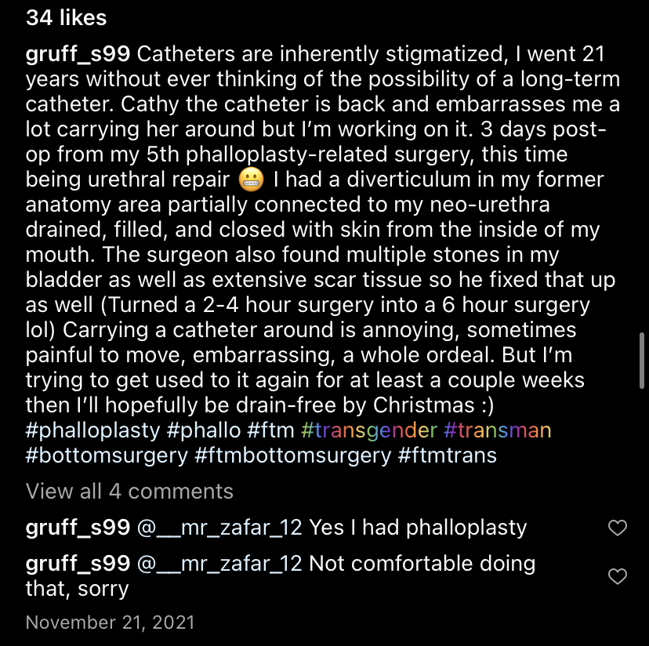Like the "Yes I had phalloplasty" comment
The width and height of the screenshot is (649, 646).
618,528
